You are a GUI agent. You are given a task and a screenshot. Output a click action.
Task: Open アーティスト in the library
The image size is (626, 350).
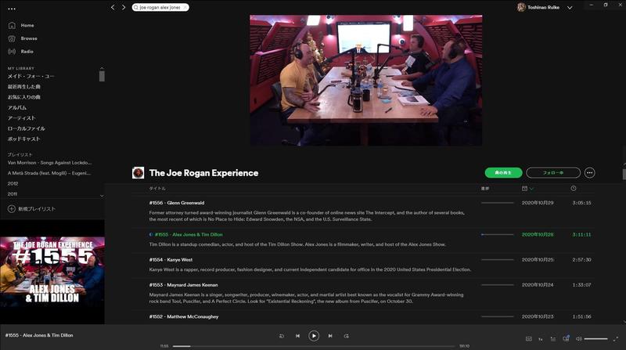pos(22,118)
